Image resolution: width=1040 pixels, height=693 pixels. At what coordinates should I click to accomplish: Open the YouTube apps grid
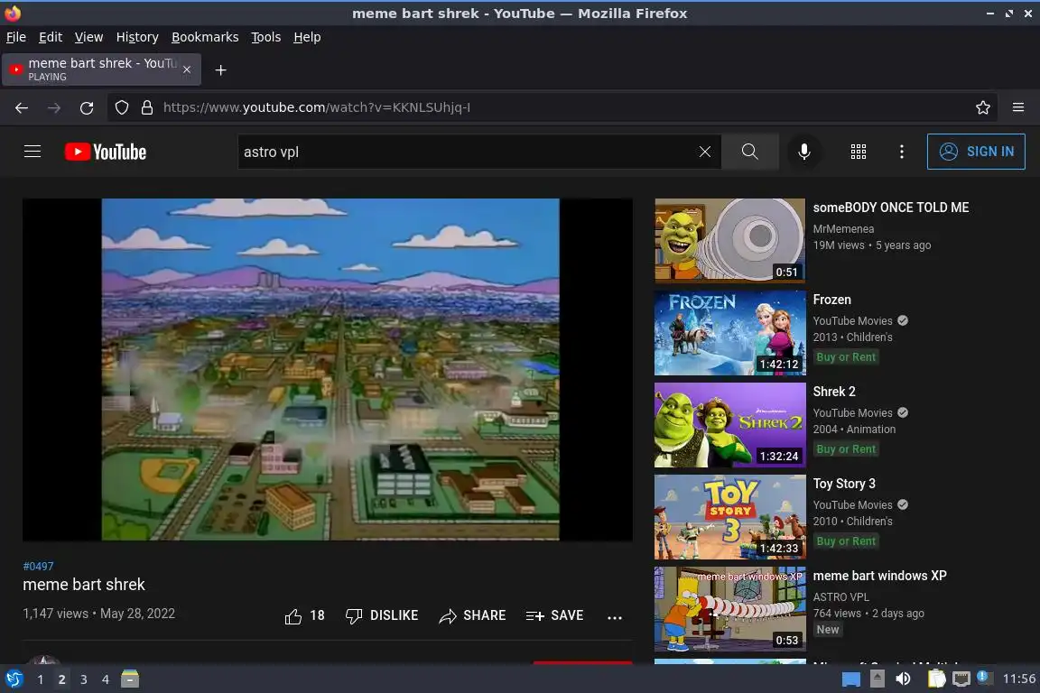pyautogui.click(x=859, y=152)
